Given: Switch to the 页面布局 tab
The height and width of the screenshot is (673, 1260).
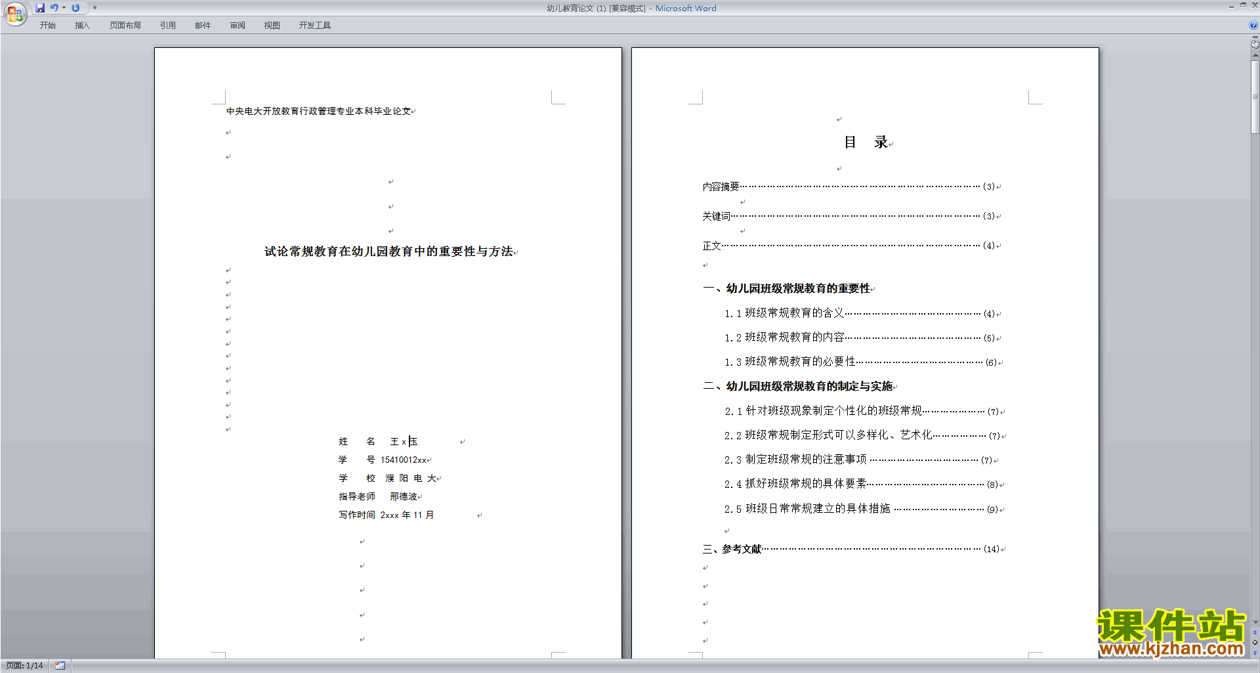Looking at the screenshot, I should click(125, 26).
